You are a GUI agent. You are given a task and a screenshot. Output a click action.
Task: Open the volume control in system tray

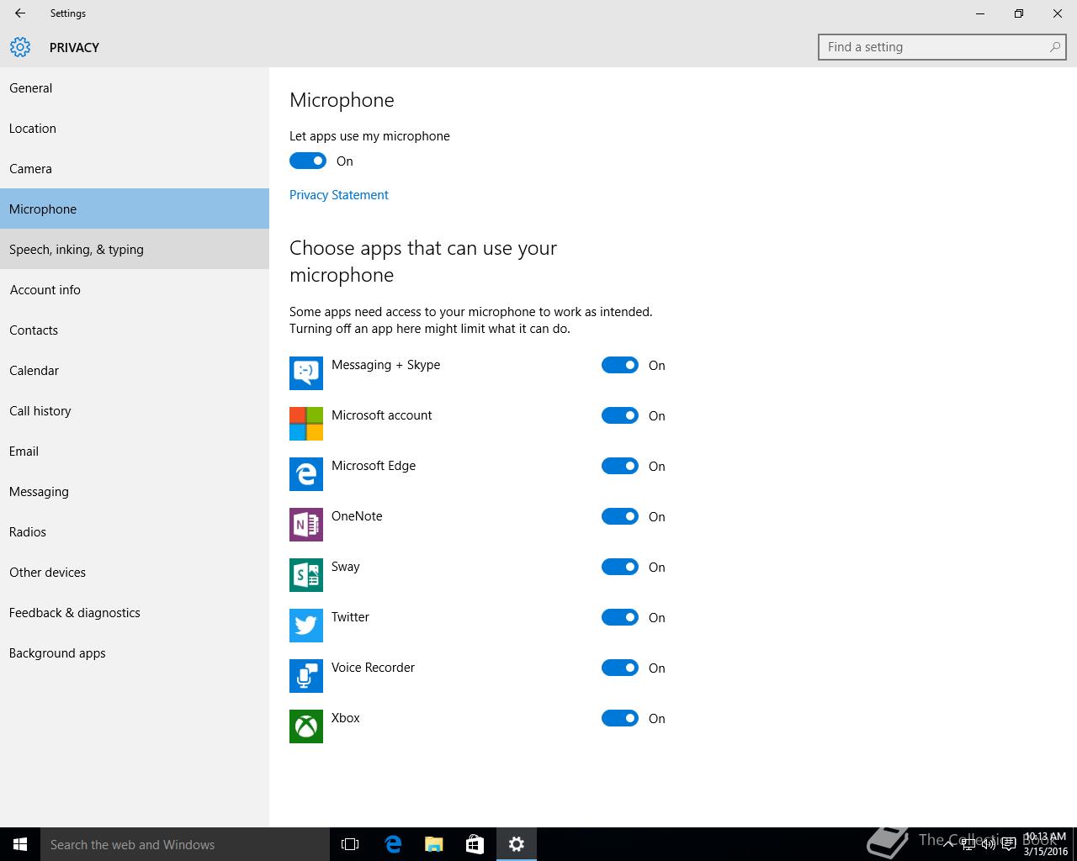[989, 844]
